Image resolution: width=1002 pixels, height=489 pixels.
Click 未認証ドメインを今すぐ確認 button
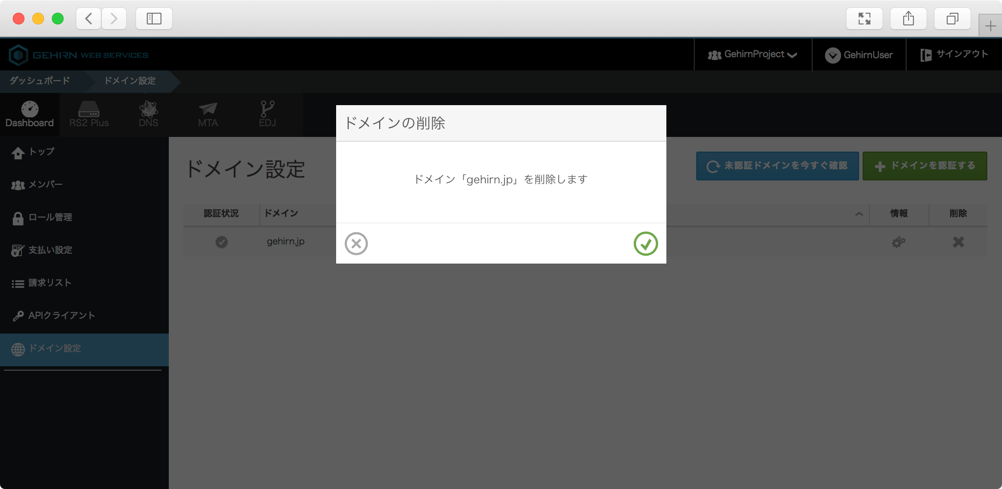pos(777,166)
